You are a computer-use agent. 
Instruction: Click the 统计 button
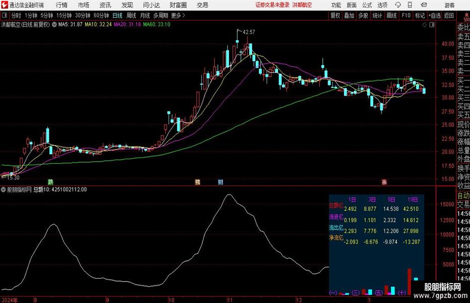[x=377, y=15]
